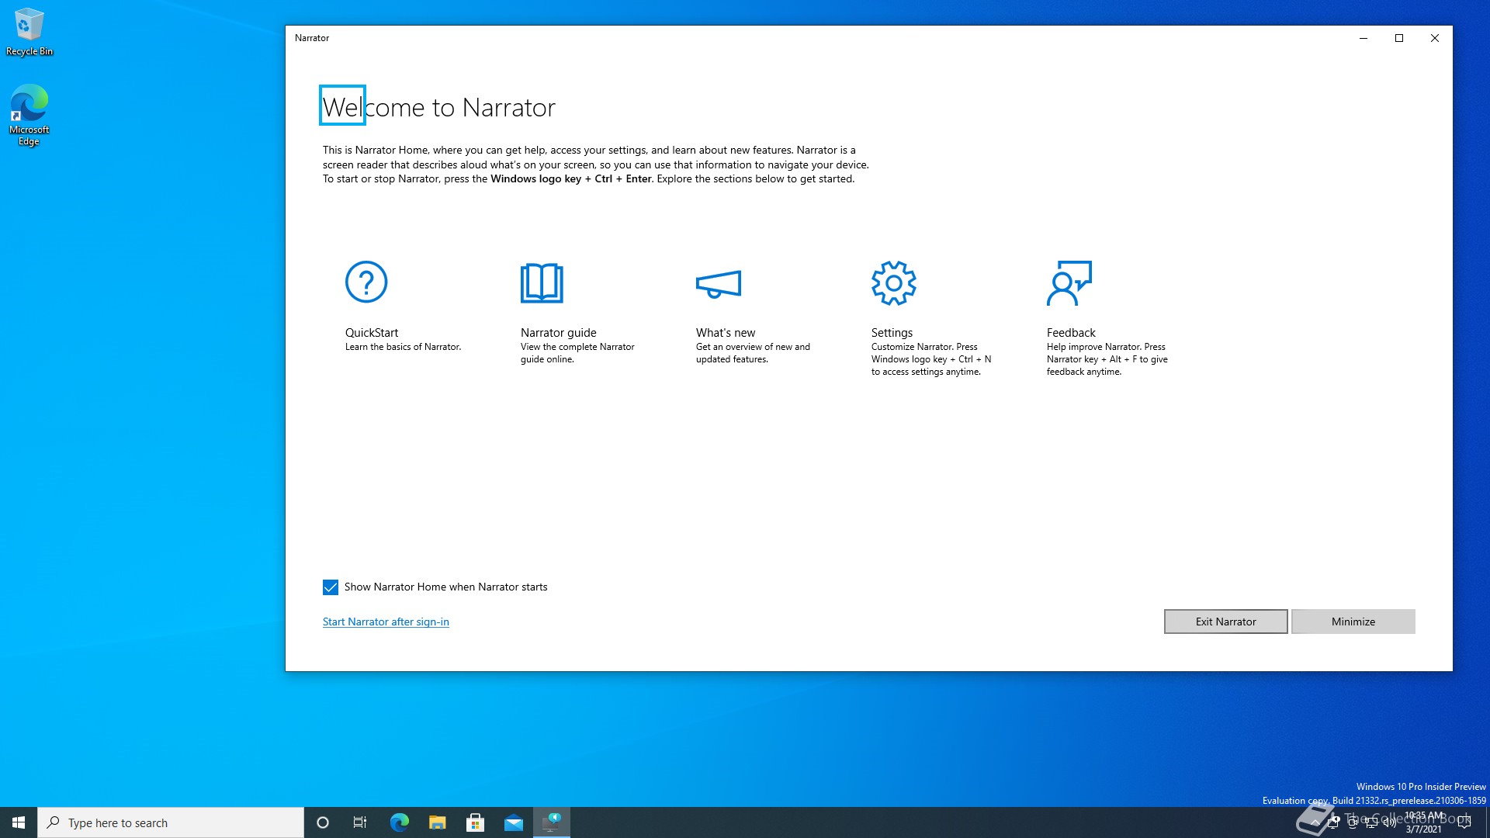
Task: Focus the Type here to search box
Action: (171, 822)
